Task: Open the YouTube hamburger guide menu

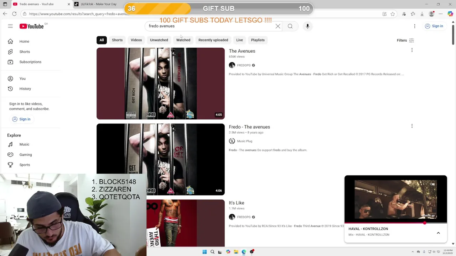Action: coord(10,26)
